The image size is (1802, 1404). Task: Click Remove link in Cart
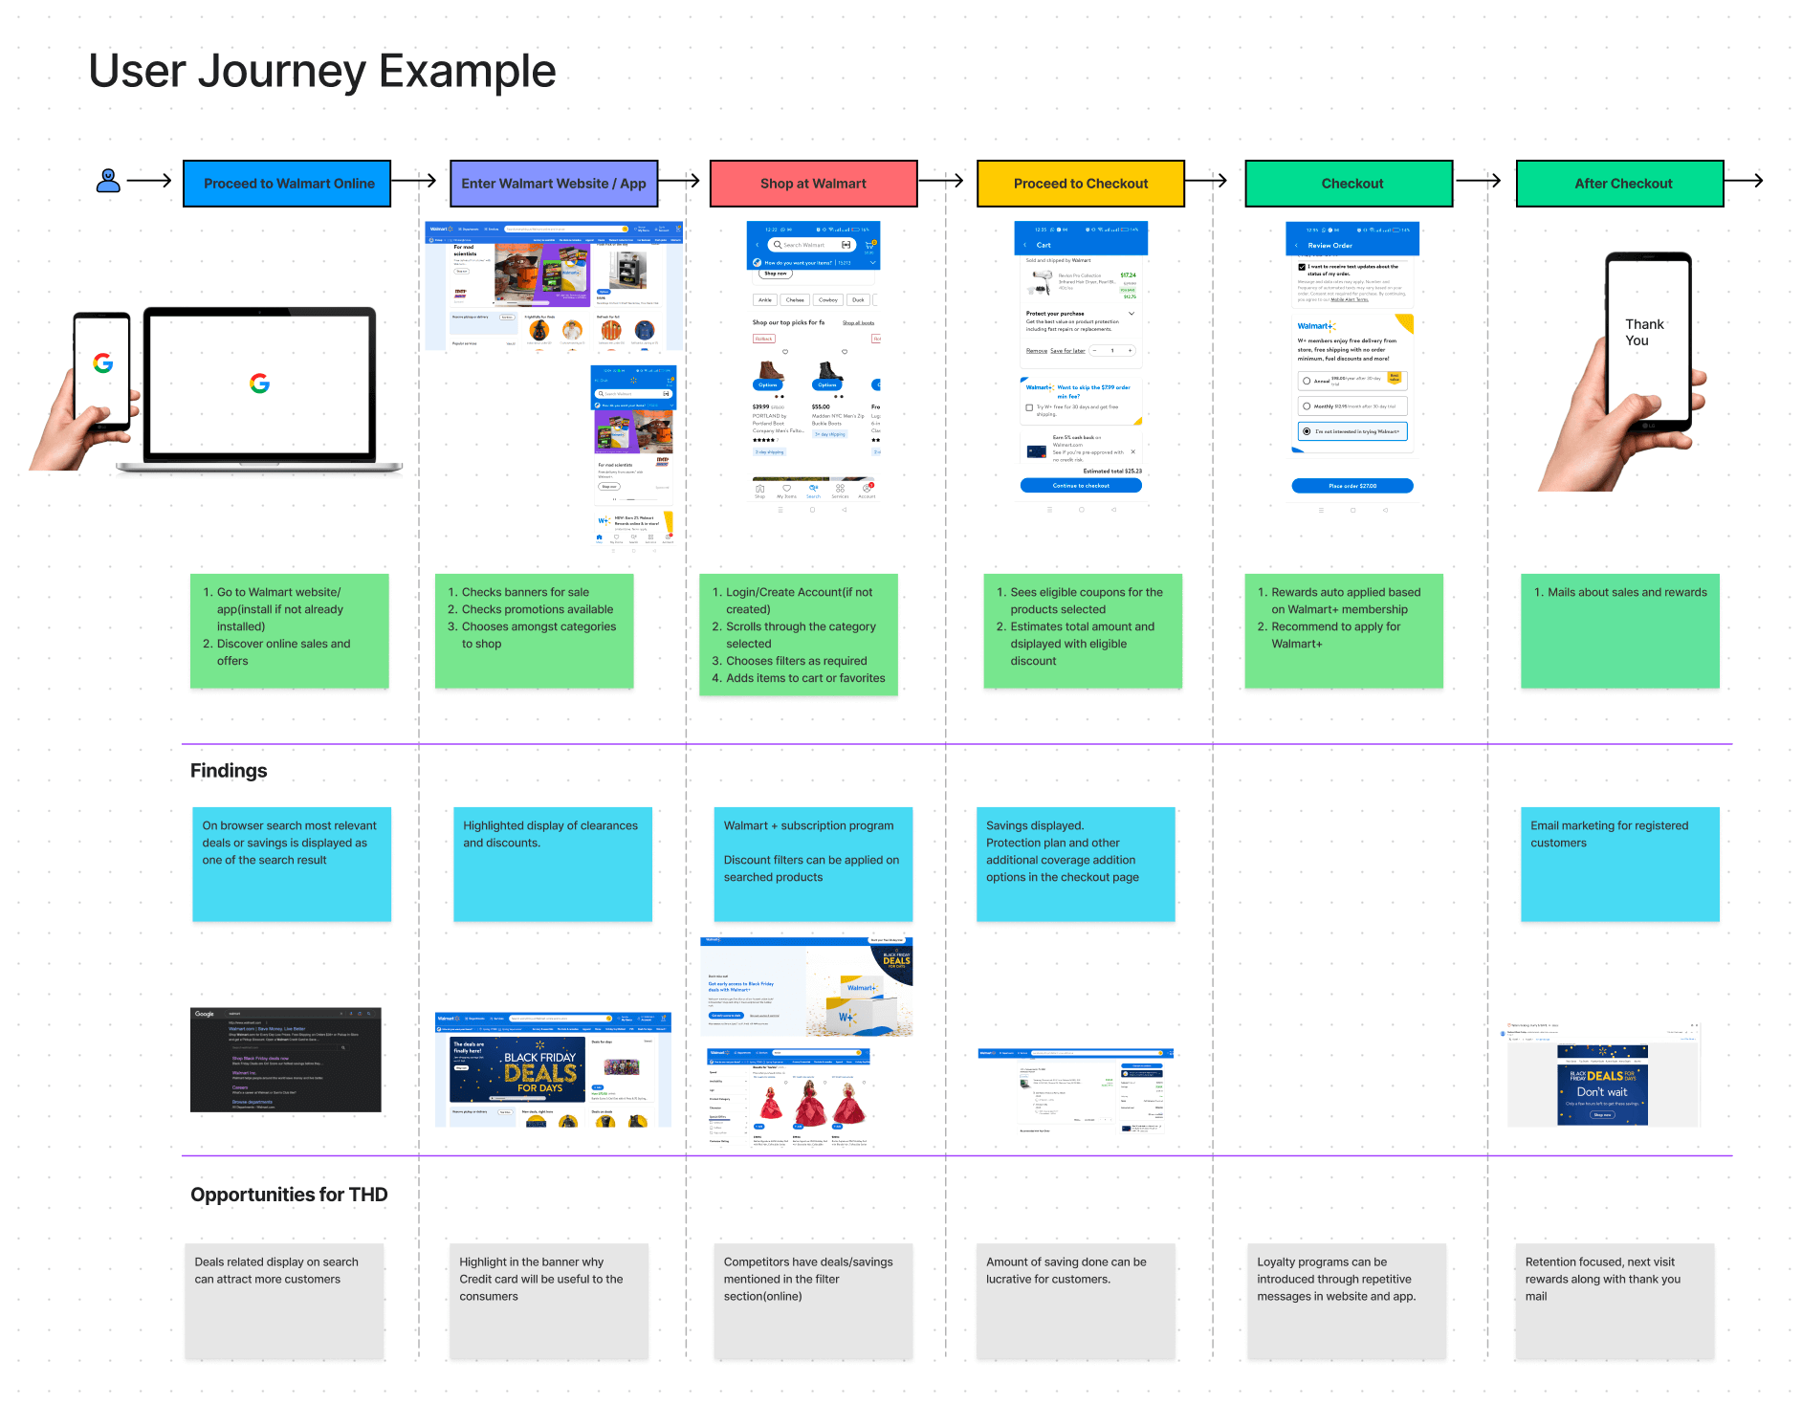(x=1037, y=351)
